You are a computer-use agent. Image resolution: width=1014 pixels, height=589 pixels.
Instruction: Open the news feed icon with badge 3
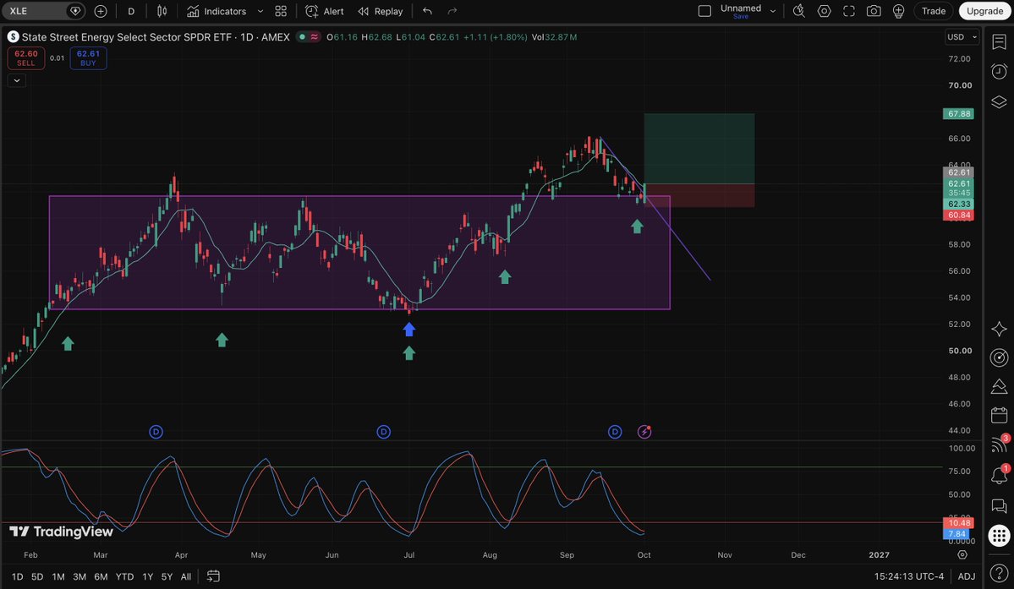coord(999,444)
